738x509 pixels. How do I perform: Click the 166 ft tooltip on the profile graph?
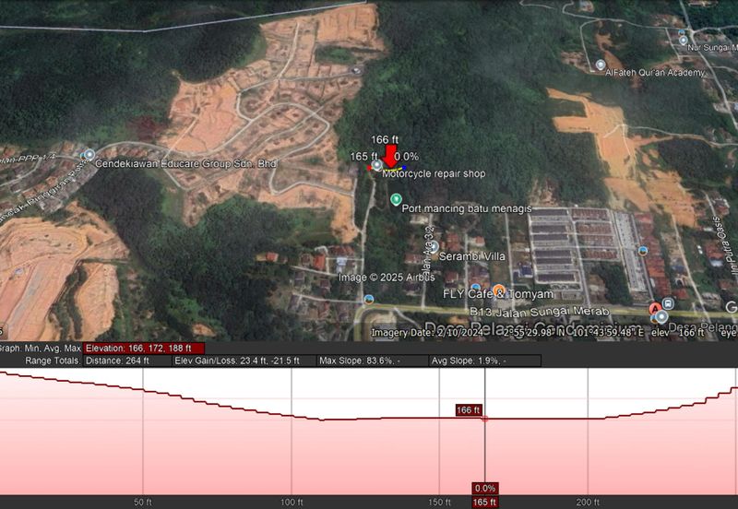[469, 409]
